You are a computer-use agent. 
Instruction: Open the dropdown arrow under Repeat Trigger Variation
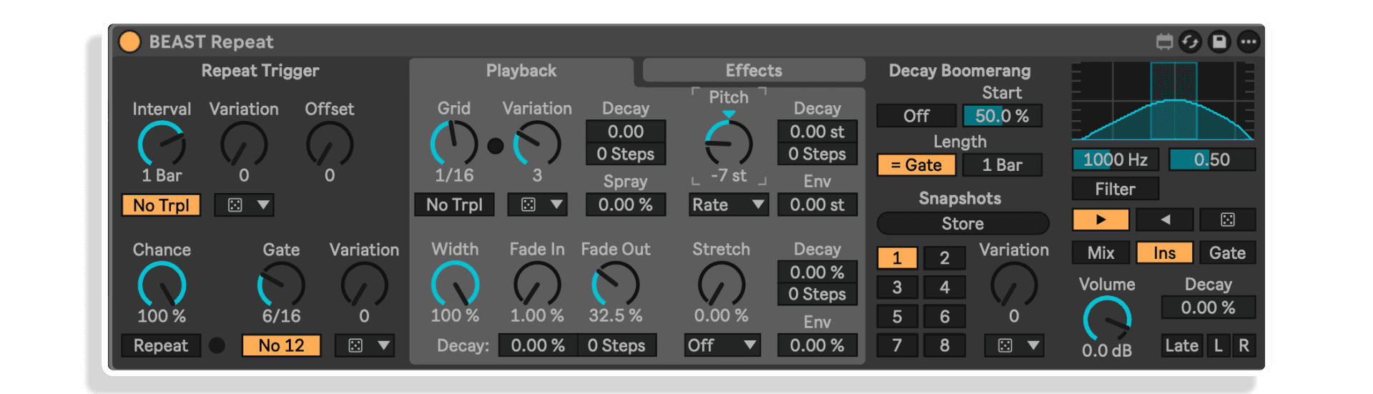263,205
